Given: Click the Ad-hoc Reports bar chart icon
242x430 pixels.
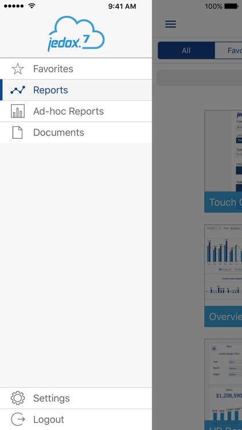Looking at the screenshot, I should point(18,111).
